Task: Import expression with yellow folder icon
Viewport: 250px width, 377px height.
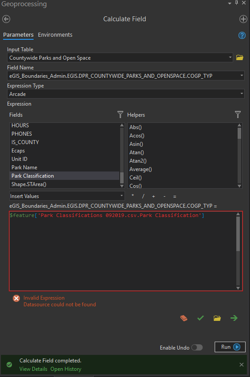Action: (217, 318)
